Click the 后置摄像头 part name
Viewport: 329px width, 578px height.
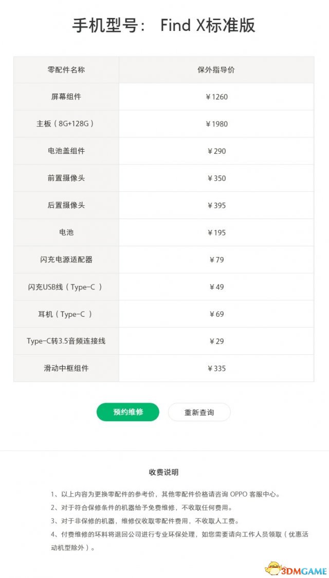(x=66, y=205)
